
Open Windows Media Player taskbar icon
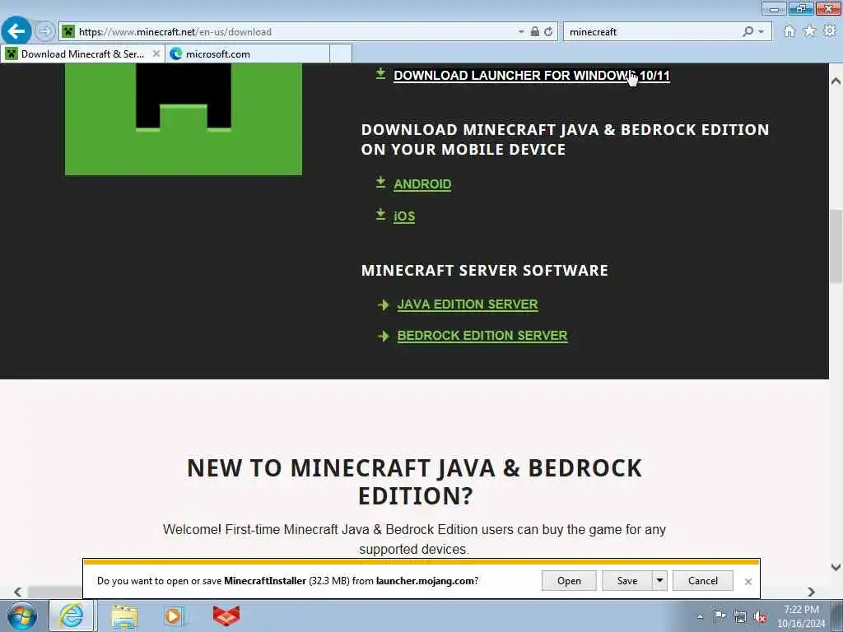(173, 616)
